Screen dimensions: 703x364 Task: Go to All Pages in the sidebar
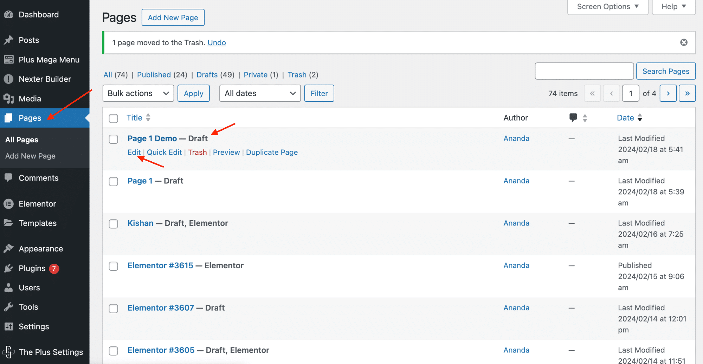pos(21,139)
